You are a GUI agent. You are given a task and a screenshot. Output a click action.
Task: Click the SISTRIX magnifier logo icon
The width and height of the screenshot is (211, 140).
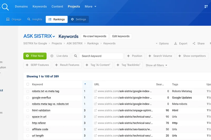point(4,7)
